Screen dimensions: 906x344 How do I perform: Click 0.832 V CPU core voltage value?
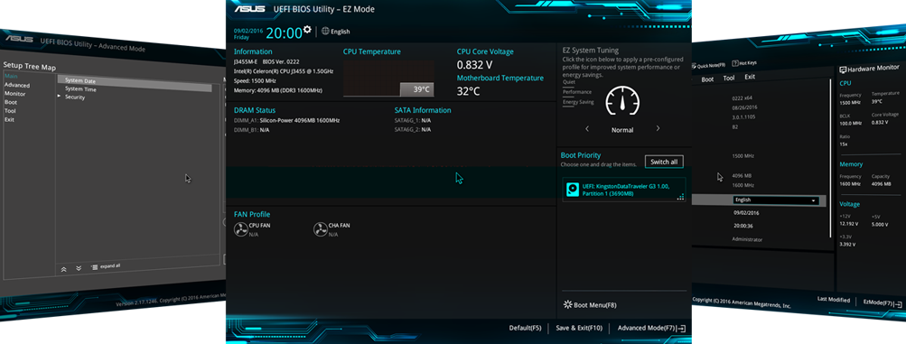474,65
